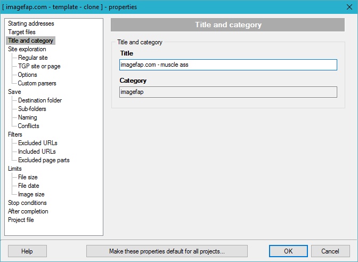This screenshot has width=358, height=262.
Task: Open the Filters section
Action: 15,134
